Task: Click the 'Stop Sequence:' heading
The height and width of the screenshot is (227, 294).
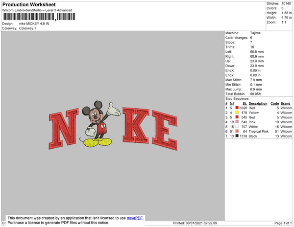Action: 237,99
